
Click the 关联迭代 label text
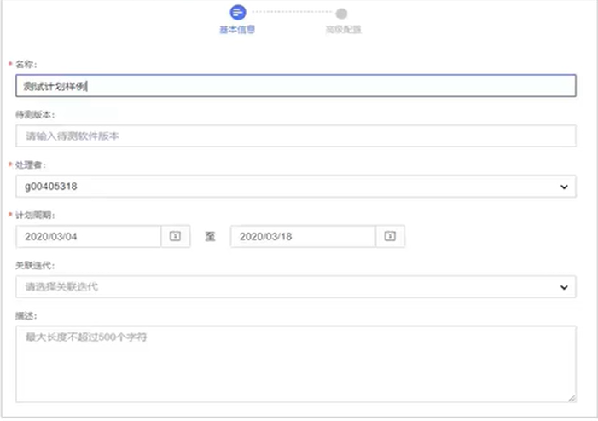click(35, 266)
